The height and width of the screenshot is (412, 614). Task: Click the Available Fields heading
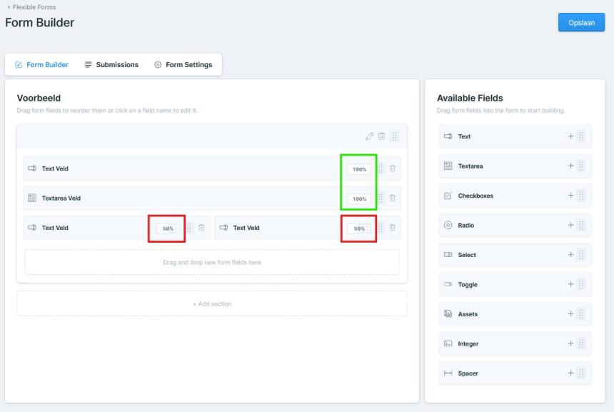pos(470,98)
